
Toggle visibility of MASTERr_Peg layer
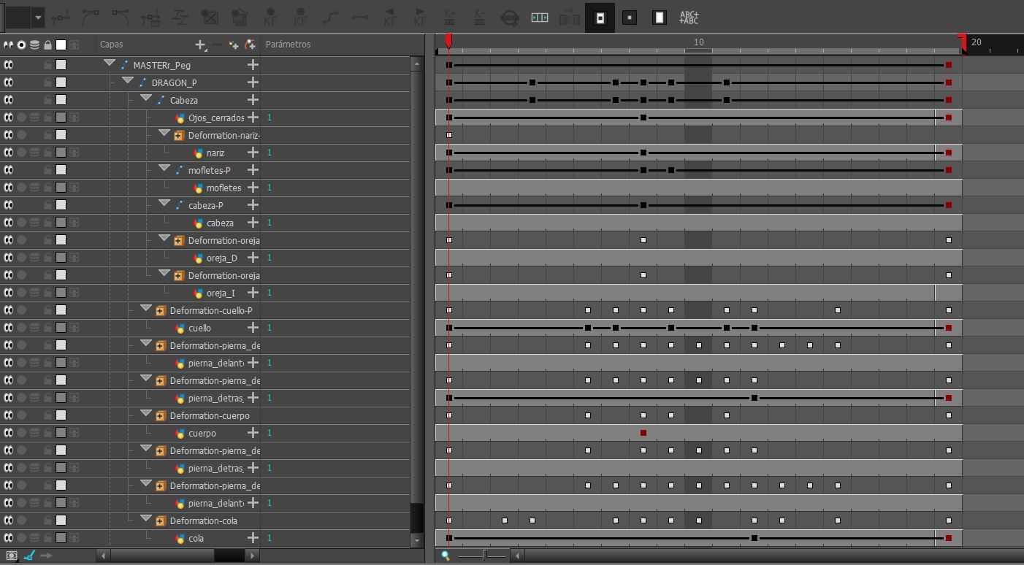[9, 65]
